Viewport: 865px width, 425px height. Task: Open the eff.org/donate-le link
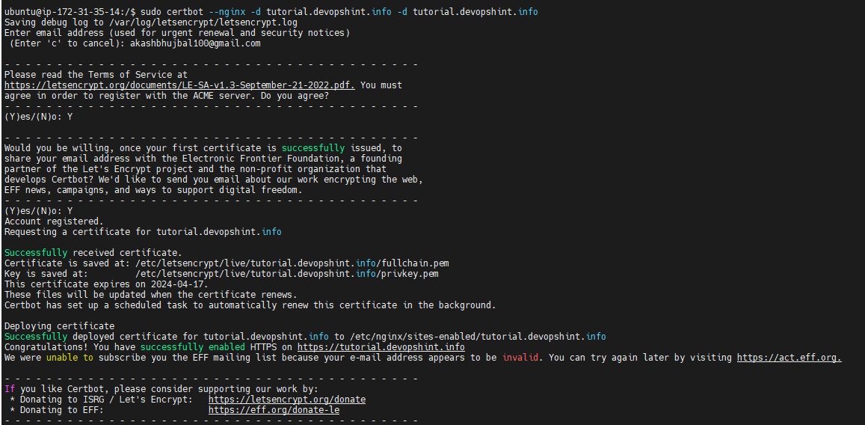[274, 410]
